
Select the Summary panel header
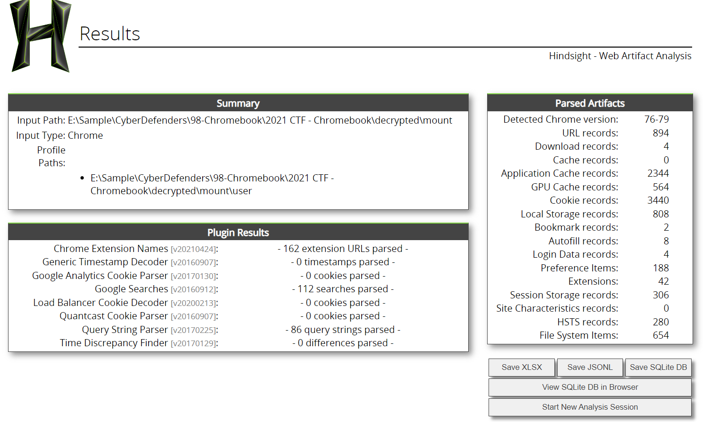point(238,103)
